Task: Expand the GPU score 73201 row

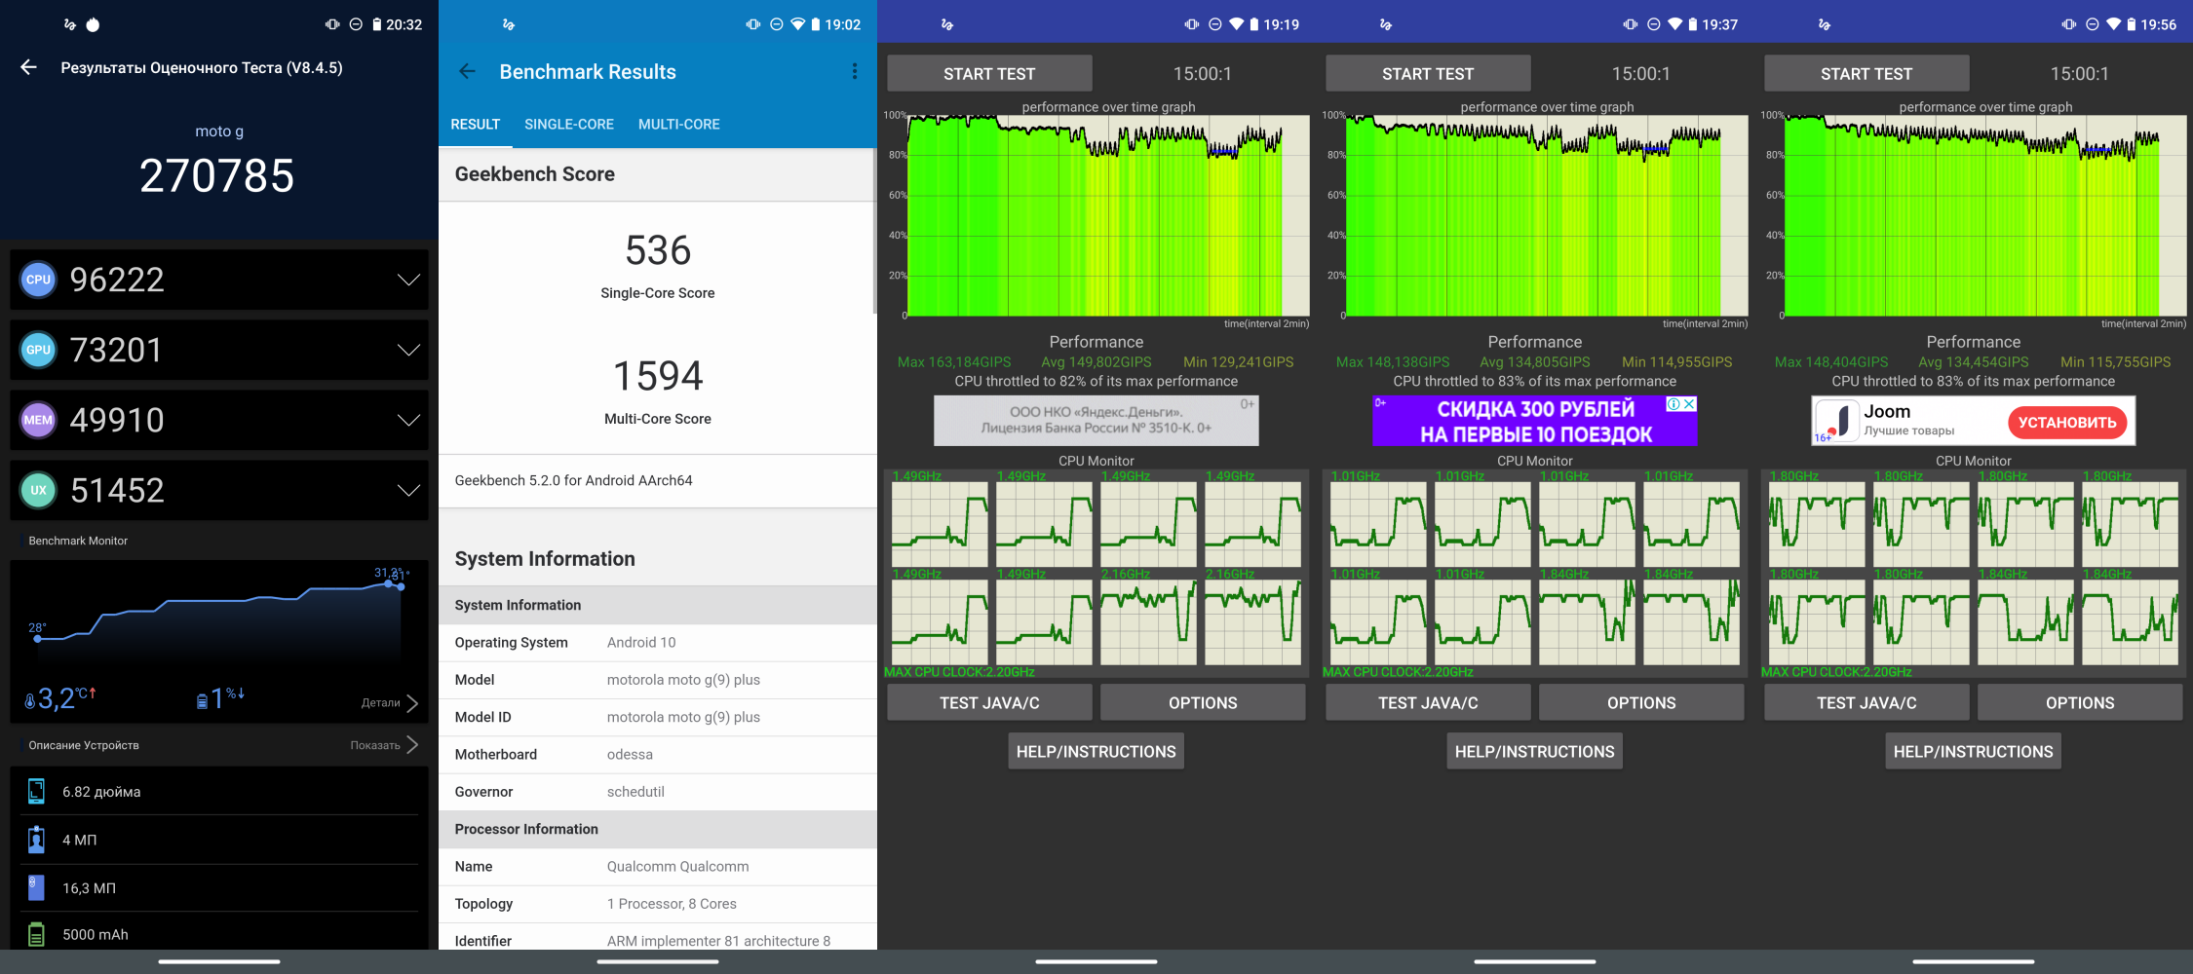Action: [219, 350]
